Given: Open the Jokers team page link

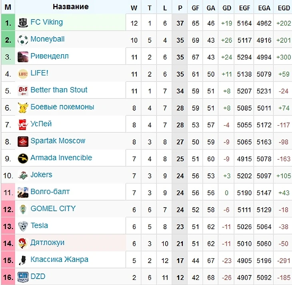Looking at the screenshot, I should coord(41,175).
